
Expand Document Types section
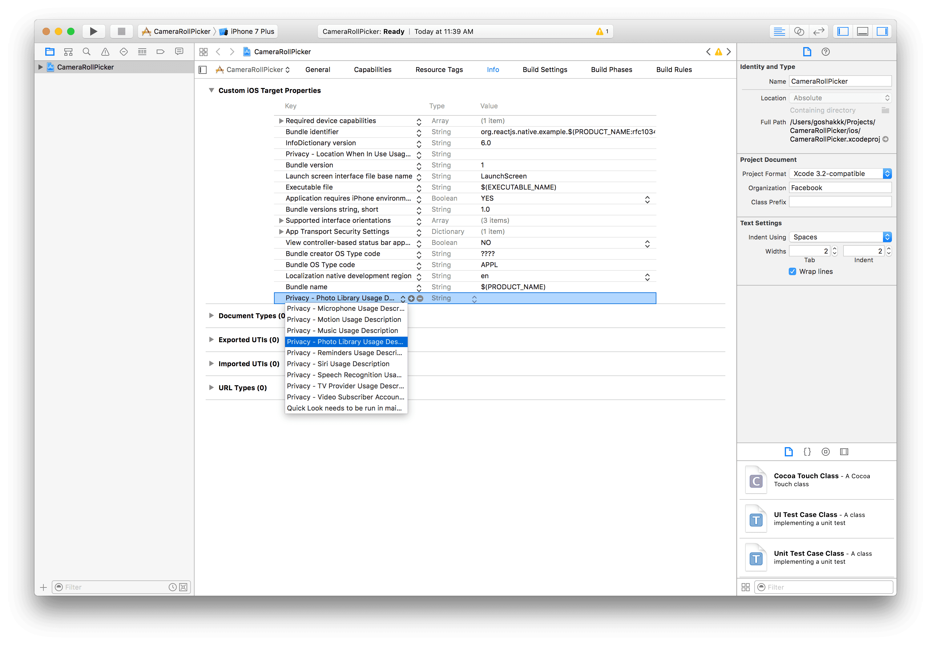click(x=211, y=316)
